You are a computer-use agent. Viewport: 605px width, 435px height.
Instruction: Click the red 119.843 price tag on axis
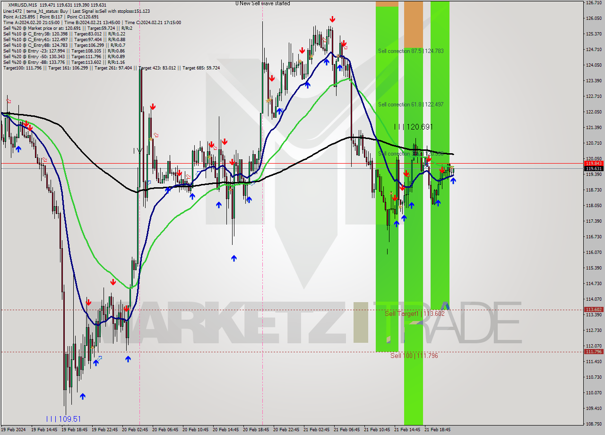tap(594, 163)
